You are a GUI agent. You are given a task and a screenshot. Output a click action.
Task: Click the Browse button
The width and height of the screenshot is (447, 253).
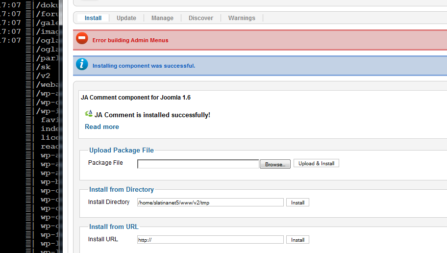click(x=275, y=164)
